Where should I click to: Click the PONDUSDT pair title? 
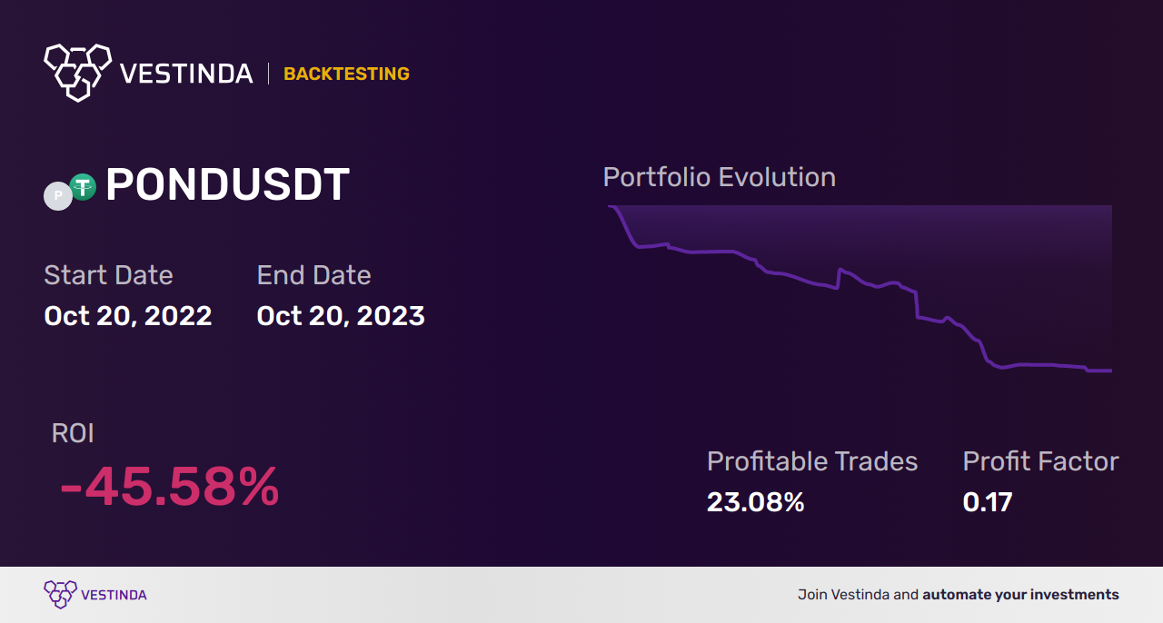pyautogui.click(x=227, y=185)
